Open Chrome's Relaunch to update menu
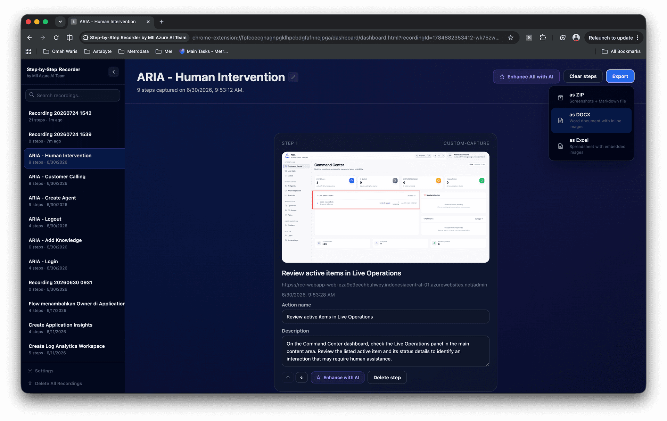The width and height of the screenshot is (667, 421). [614, 38]
